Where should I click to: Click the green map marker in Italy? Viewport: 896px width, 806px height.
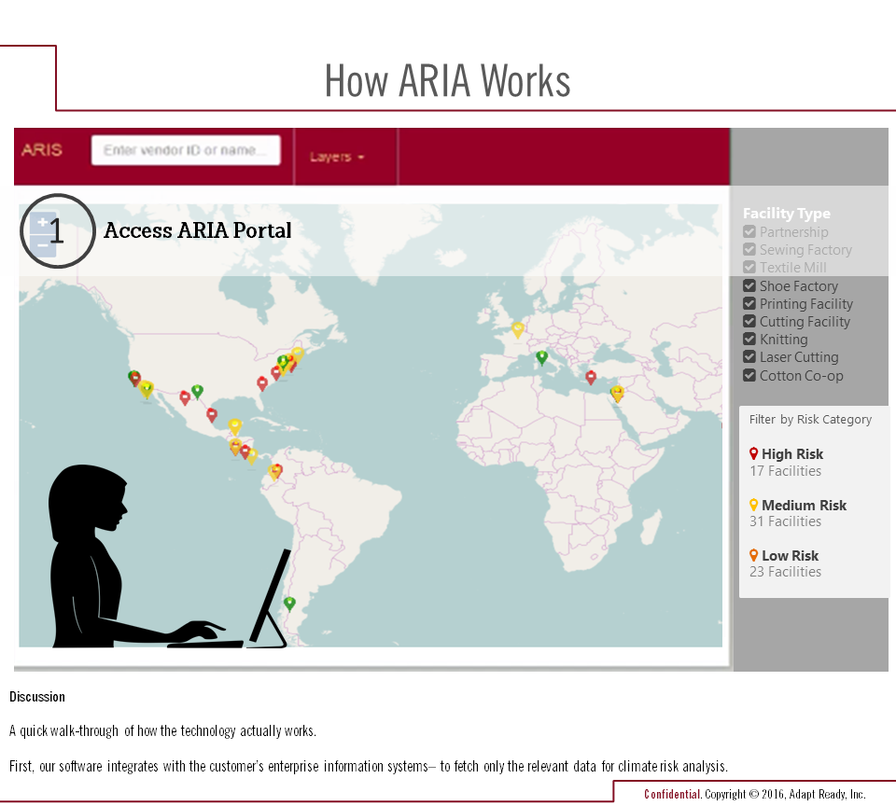[541, 356]
